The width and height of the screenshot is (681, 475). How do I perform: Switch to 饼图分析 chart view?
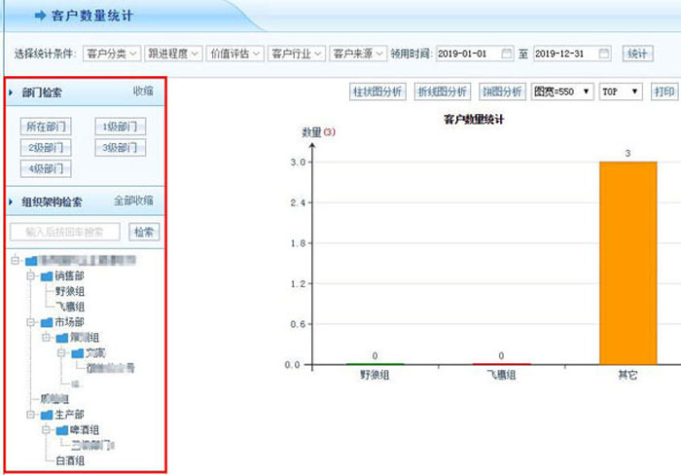click(501, 91)
